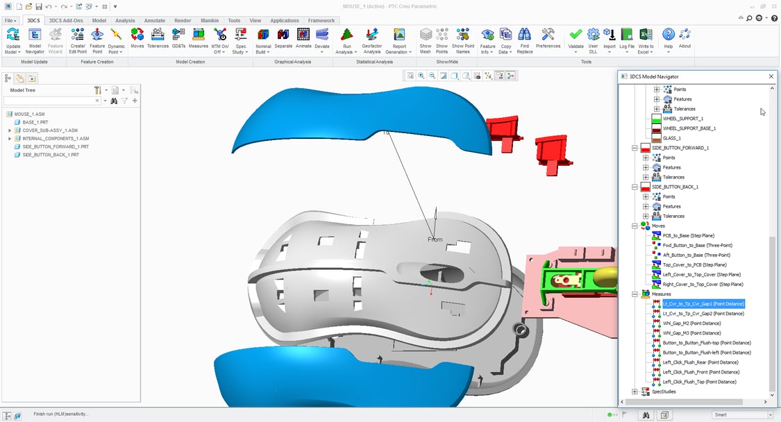Open the File menu

click(x=10, y=21)
